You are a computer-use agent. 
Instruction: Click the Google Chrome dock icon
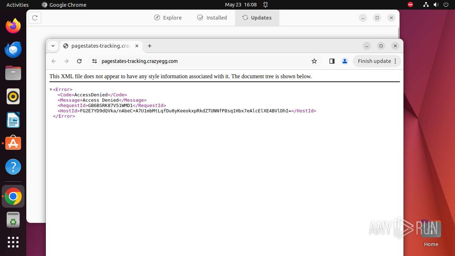(x=13, y=196)
